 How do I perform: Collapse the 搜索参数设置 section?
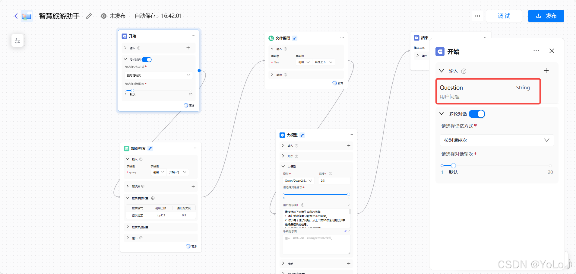(x=128, y=198)
